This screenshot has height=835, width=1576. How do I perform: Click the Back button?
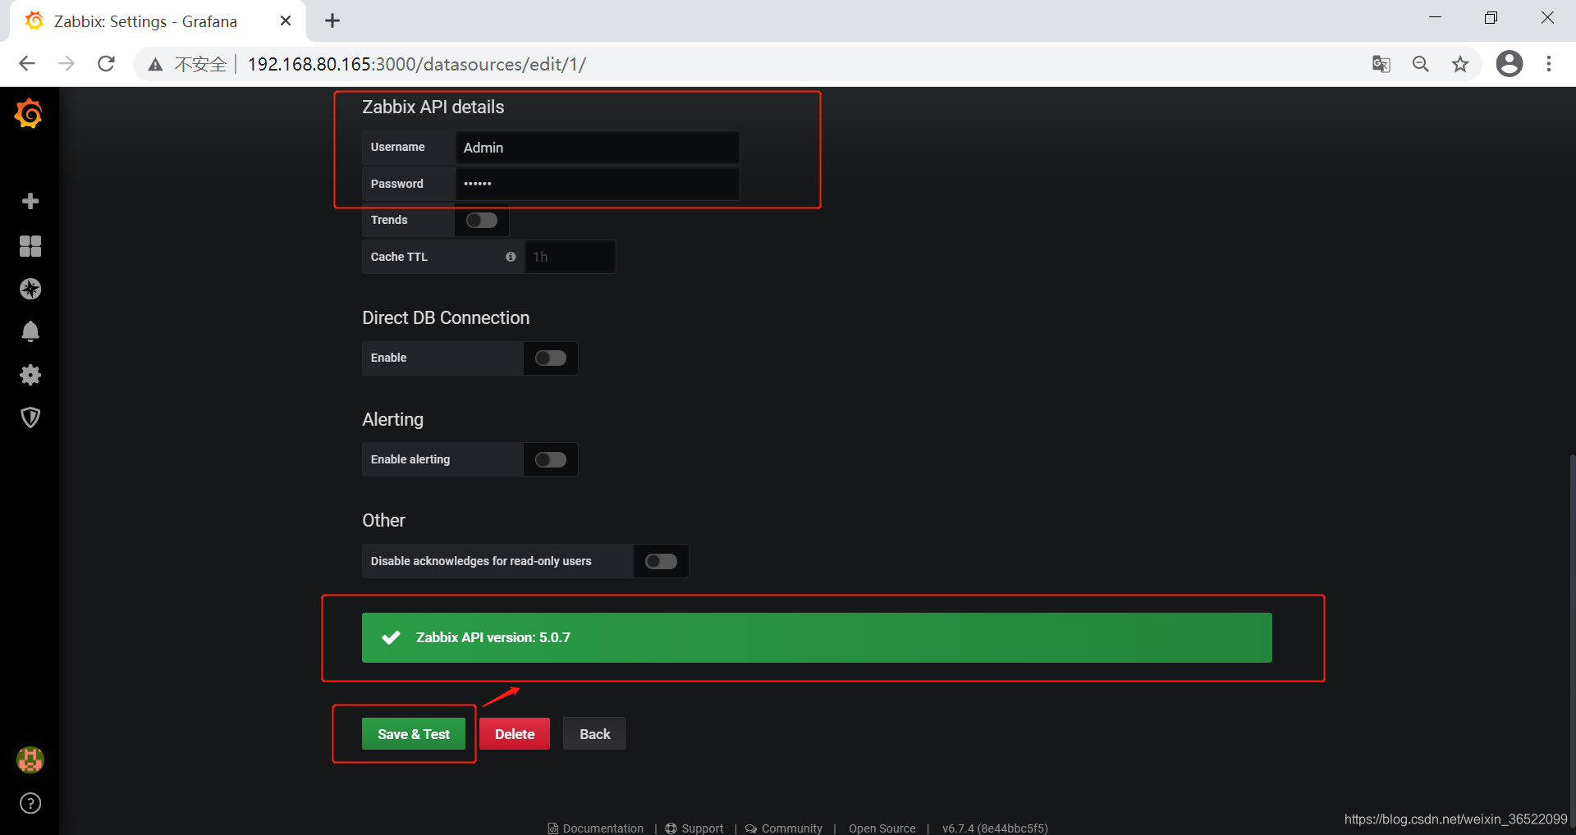[595, 734]
